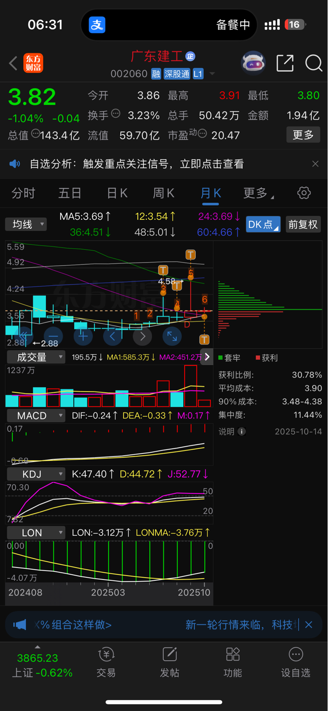This screenshot has width=328, height=711.
Task: Tap 设自选 add to watchlist
Action: [296, 662]
